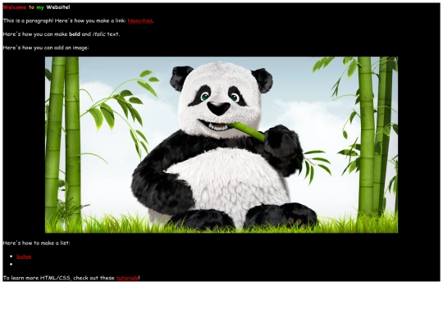Click the panda eating bamboo image
Viewport: 443px width, 332px height.
click(x=221, y=145)
